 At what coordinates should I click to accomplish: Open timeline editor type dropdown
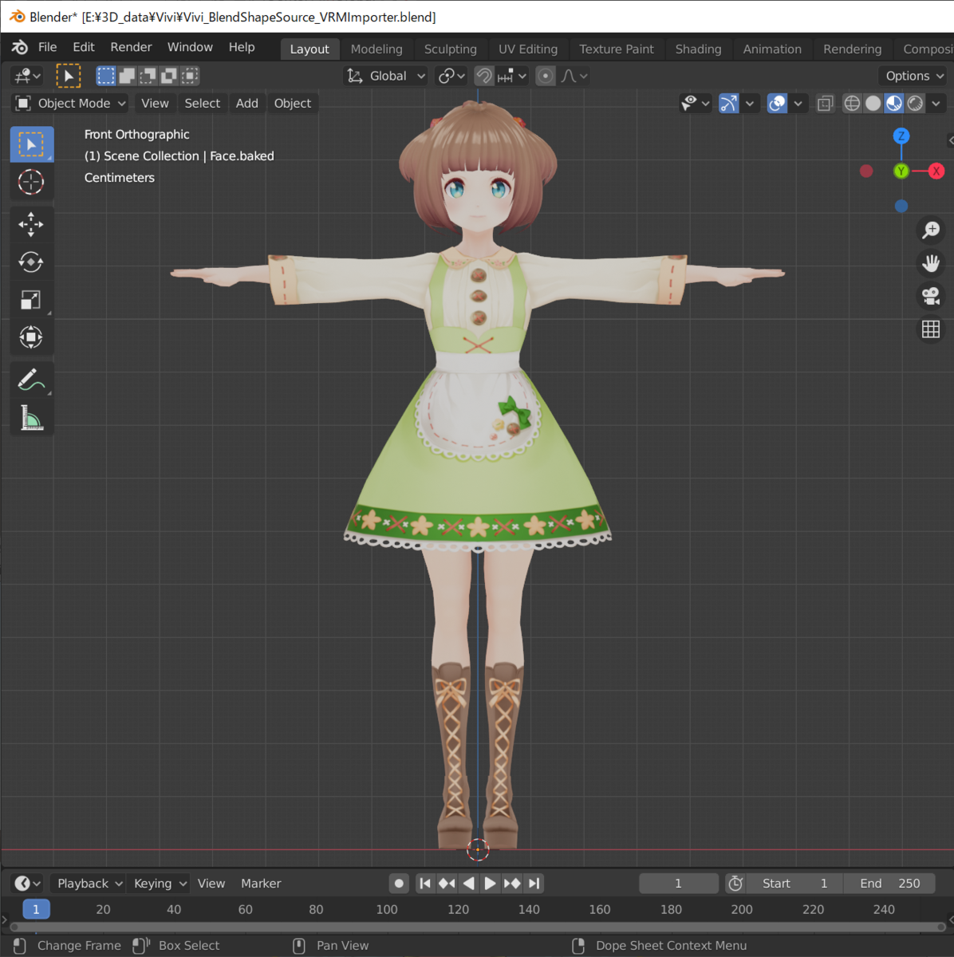click(27, 884)
